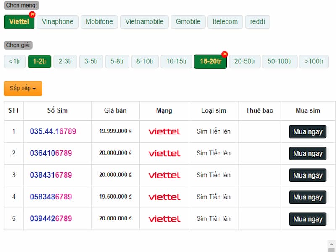Screen dimensions: 336x252
Task: Click Mua ngay for 0384316789
Action: (x=308, y=175)
